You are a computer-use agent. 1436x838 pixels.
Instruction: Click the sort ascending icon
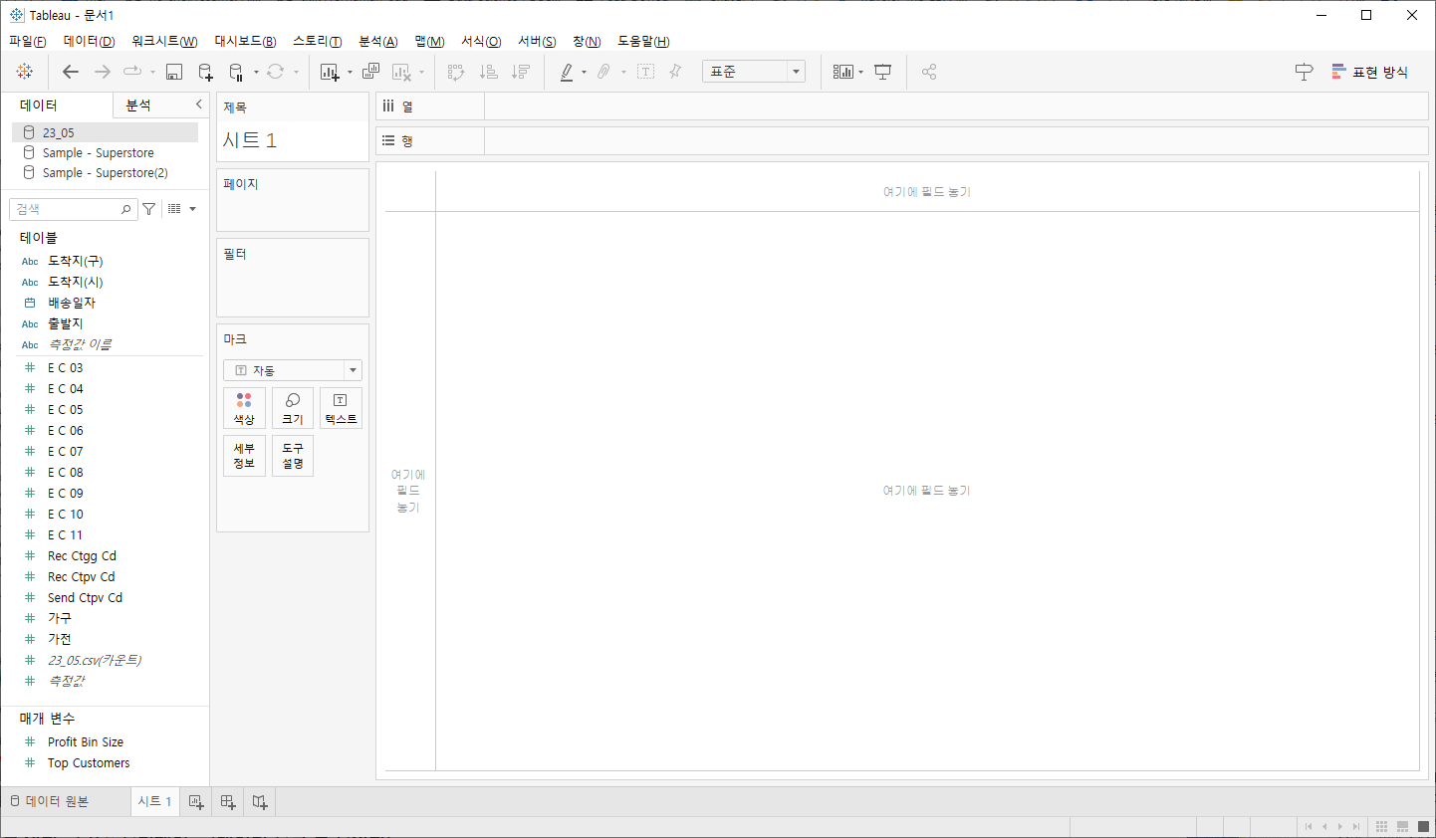(x=488, y=72)
